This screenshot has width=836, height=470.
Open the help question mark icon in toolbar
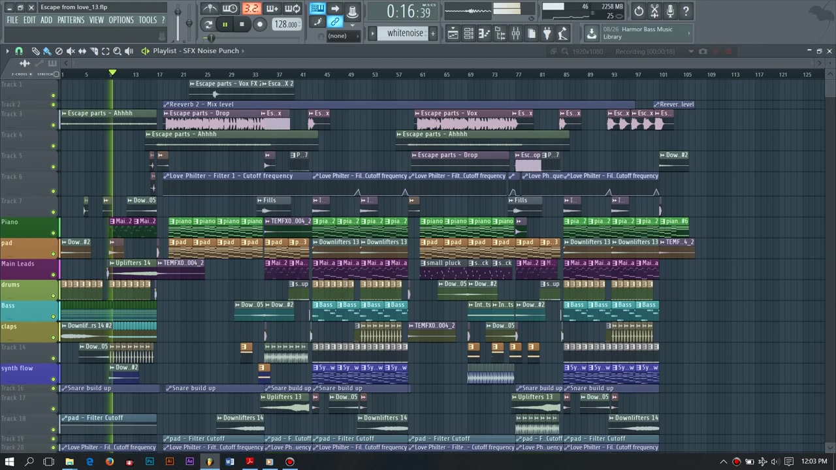(686, 11)
